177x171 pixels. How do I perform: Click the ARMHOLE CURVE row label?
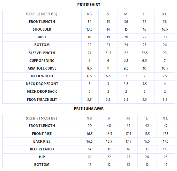42,68
